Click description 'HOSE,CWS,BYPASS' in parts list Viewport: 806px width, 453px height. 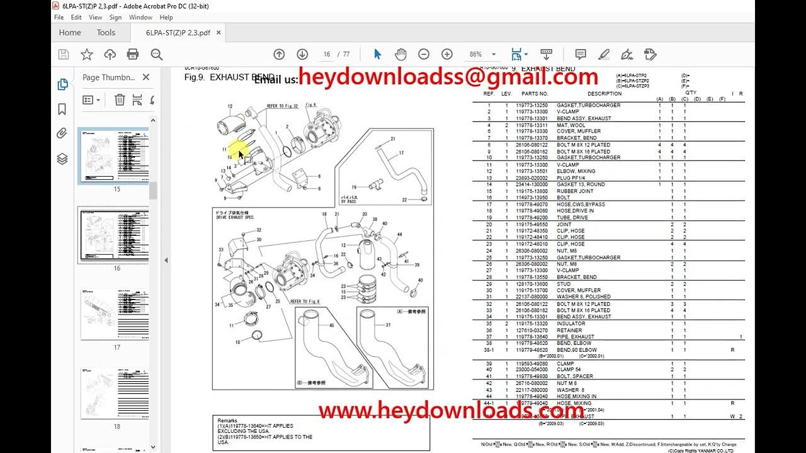pyautogui.click(x=581, y=204)
